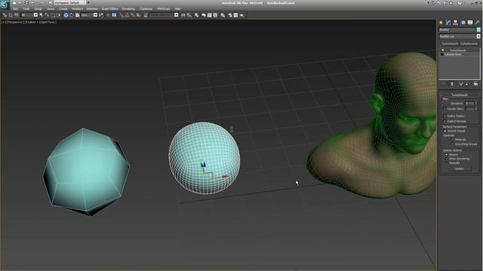Open the Help menu
The height and width of the screenshot is (271, 483).
pyautogui.click(x=177, y=9)
